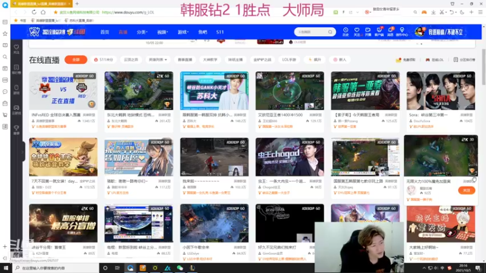Click the bookmark star in address bar

point(55,12)
